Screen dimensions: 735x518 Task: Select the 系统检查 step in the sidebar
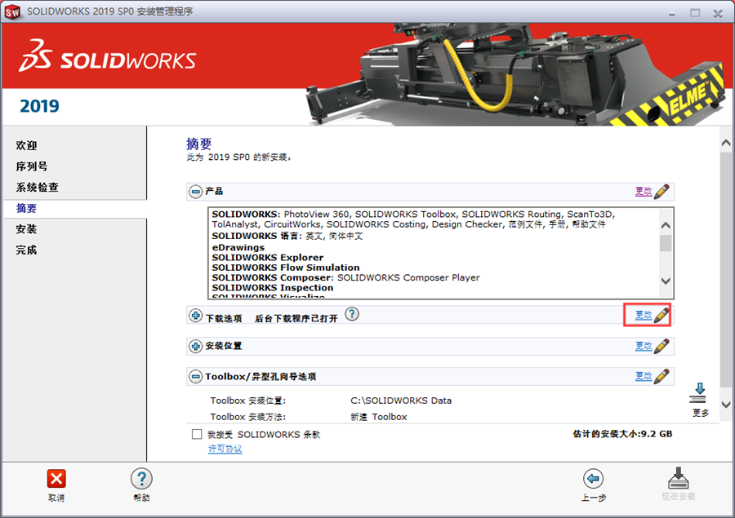coord(37,188)
